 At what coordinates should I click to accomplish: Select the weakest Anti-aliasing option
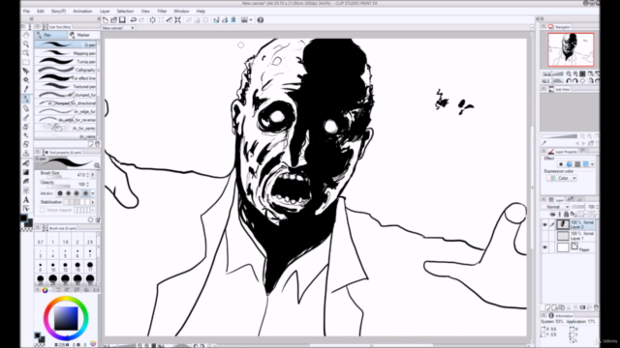60,193
